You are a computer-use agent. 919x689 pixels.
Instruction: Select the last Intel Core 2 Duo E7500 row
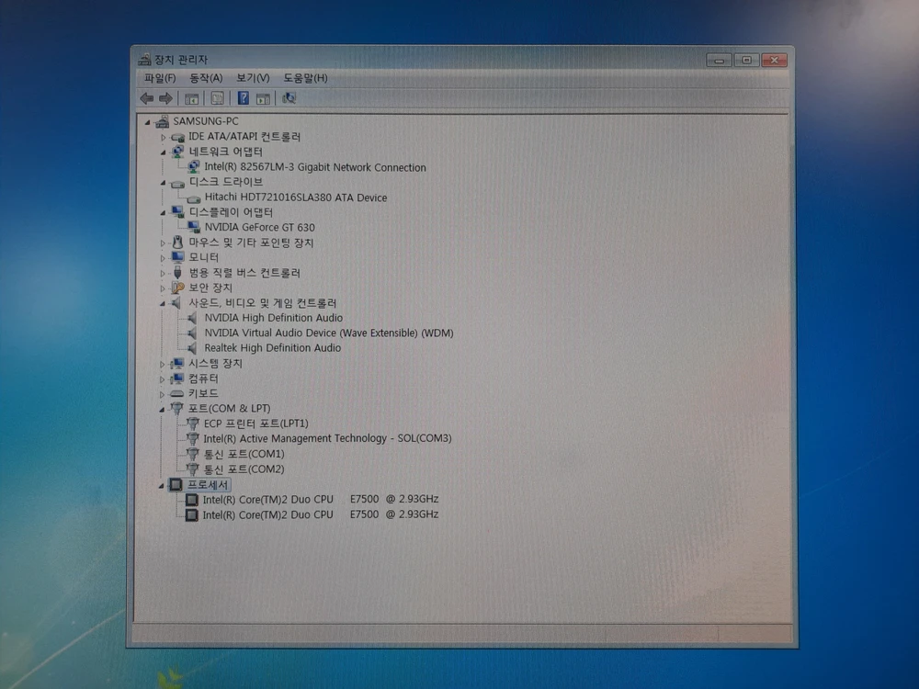click(x=312, y=514)
